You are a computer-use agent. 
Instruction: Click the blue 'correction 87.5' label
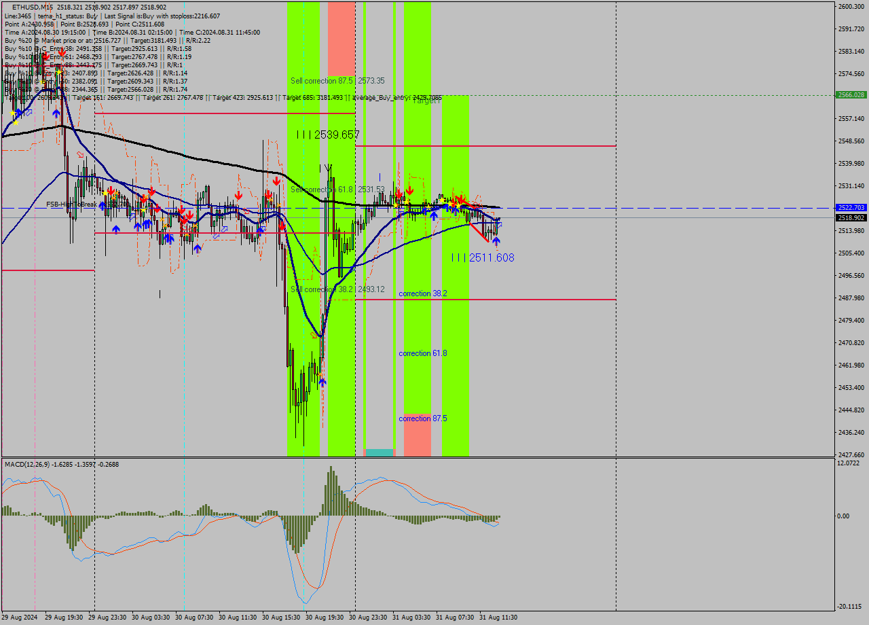click(x=423, y=418)
